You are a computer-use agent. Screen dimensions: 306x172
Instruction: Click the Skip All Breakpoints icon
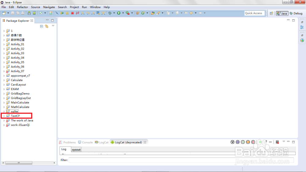coord(57,13)
